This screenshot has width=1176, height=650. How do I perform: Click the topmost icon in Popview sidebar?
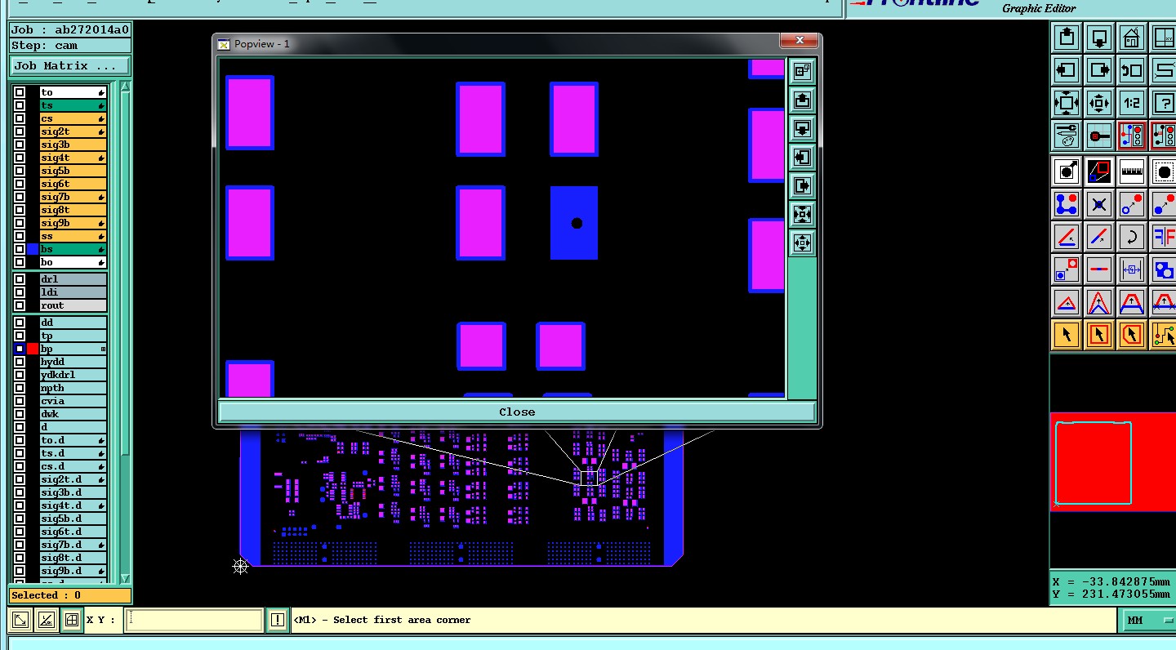coord(802,72)
